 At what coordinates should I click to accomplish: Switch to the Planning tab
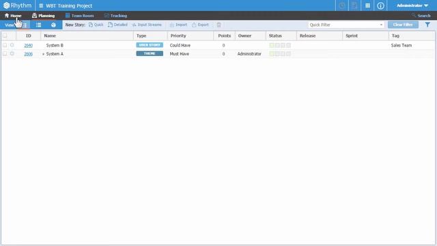click(x=44, y=16)
